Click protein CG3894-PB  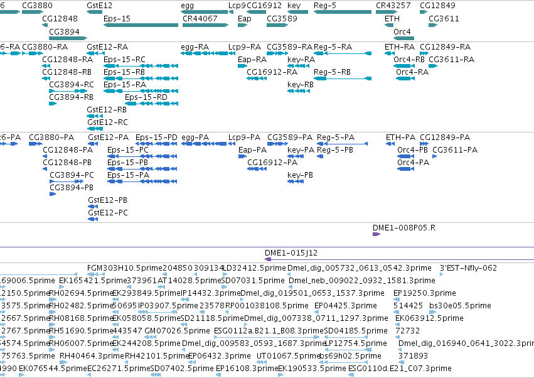(72, 188)
